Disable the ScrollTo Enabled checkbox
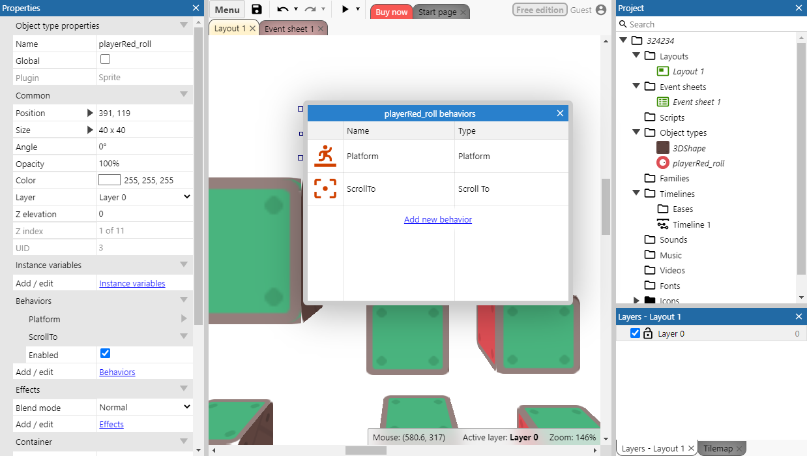 pos(105,354)
